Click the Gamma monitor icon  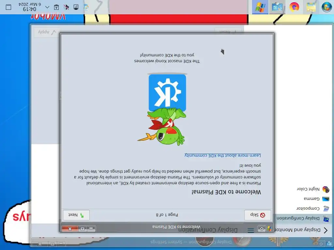point(326,199)
